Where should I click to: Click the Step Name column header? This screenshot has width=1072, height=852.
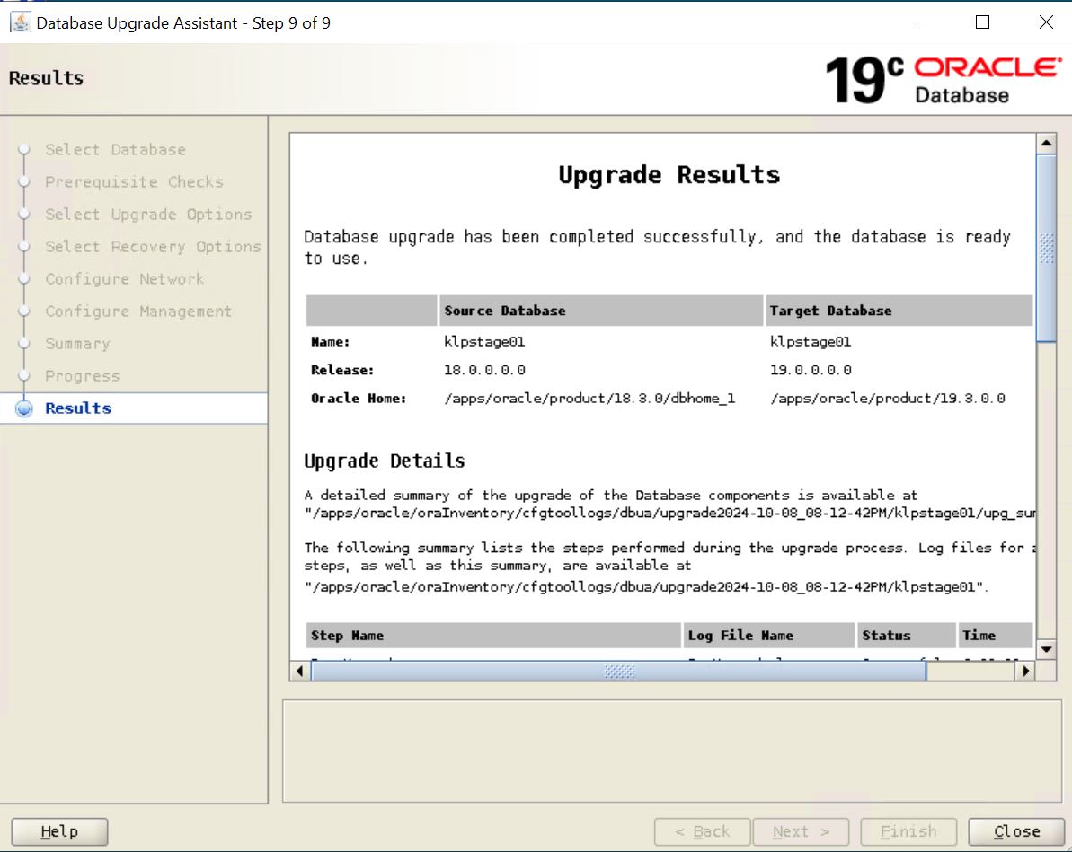[493, 636]
